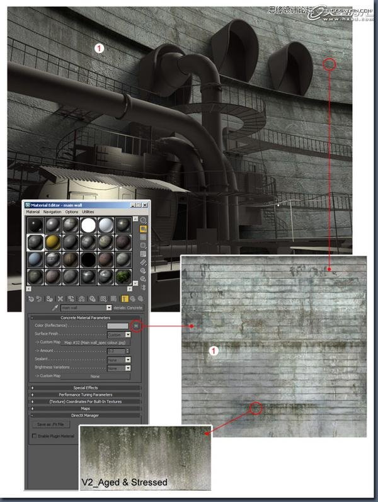This screenshot has width=378, height=502.
Task: Select the solid black sample sphere in third row
Action: [x=88, y=260]
